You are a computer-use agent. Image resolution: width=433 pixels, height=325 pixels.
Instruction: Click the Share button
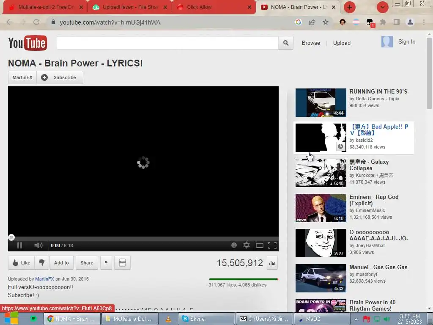coord(87,262)
